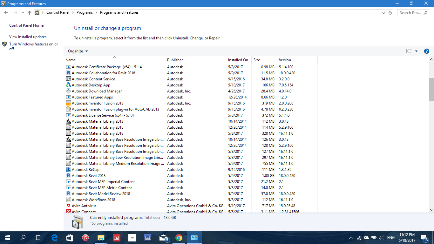434x244 pixels.
Task: Go up one level with Up arrow
Action: pos(30,13)
